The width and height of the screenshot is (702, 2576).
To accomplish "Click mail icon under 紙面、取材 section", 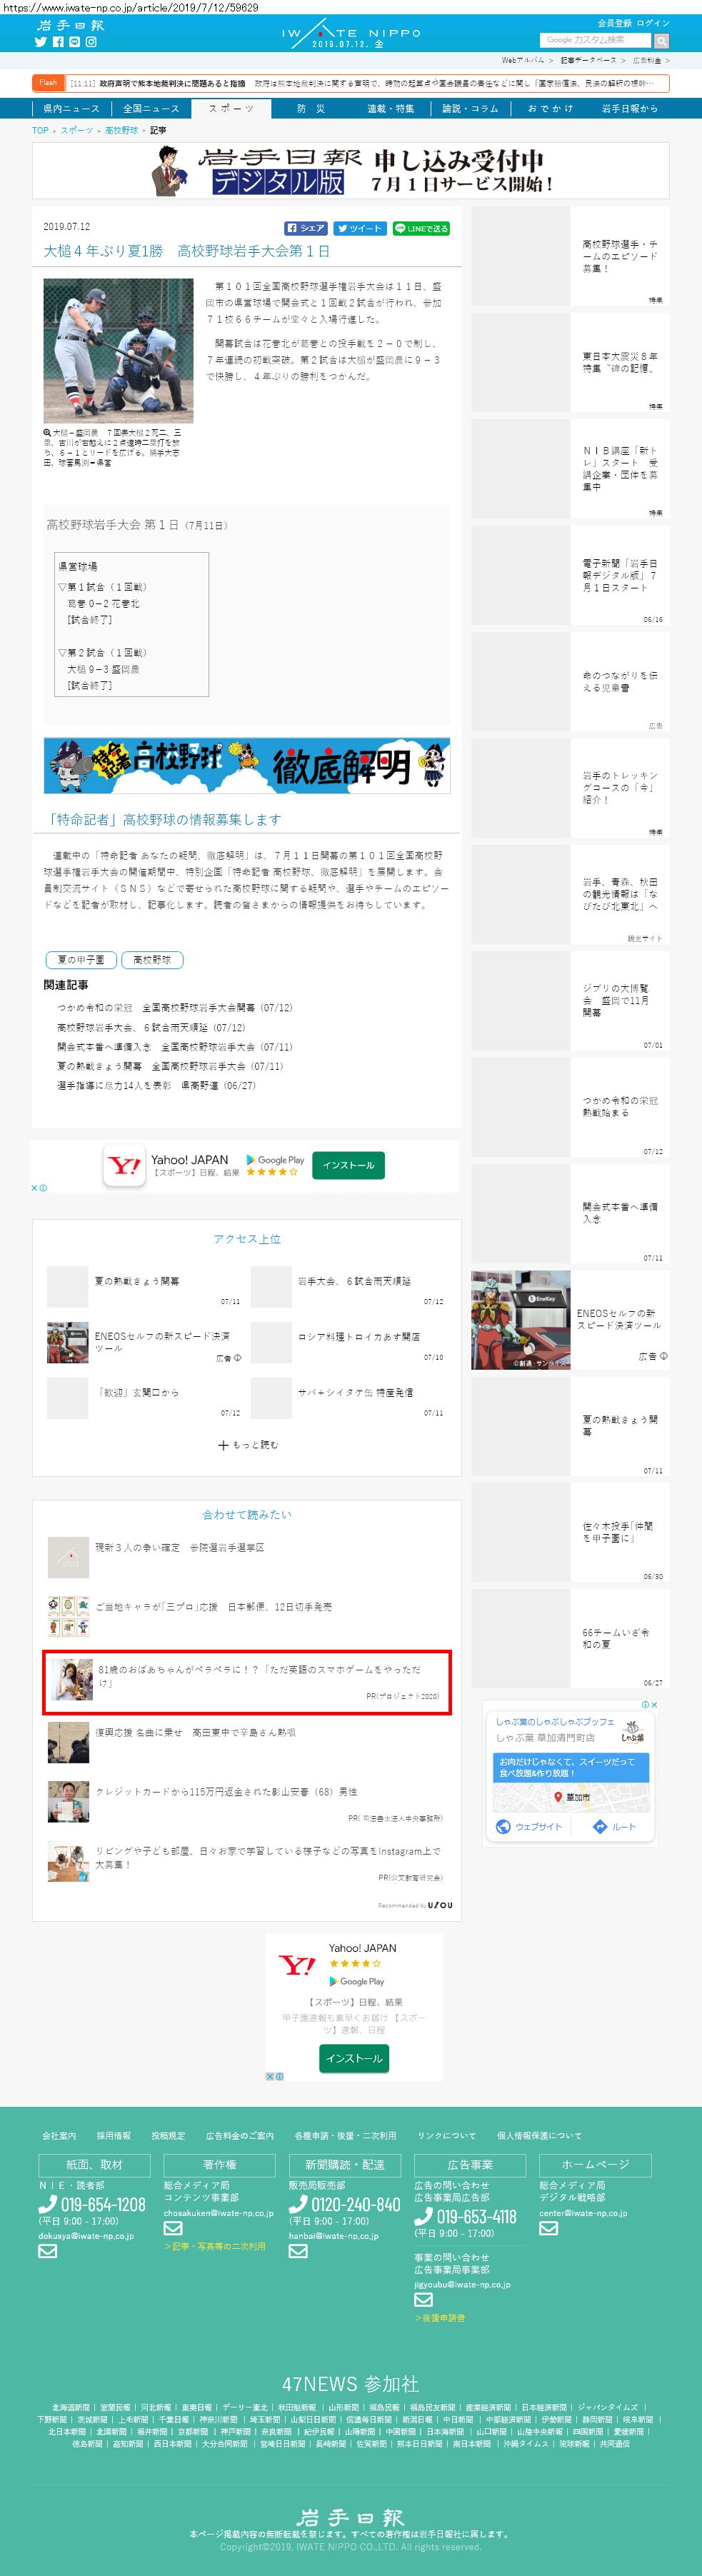I will 47,2251.
